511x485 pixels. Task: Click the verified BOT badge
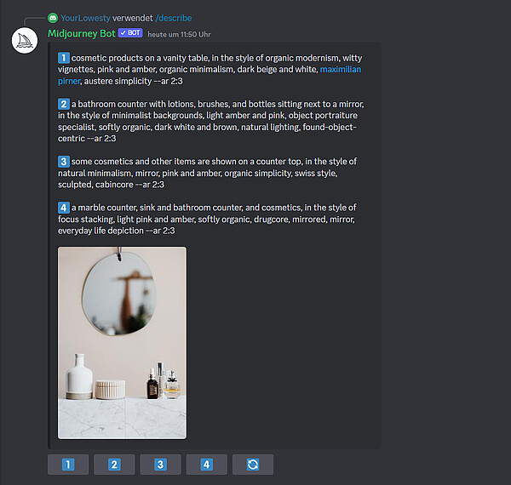click(x=130, y=33)
